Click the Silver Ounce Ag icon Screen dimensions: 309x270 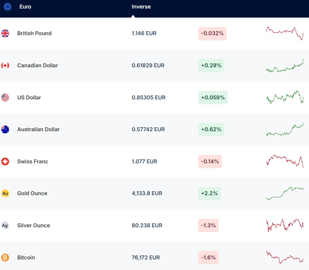click(5, 225)
